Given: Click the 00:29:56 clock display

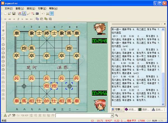Looking at the screenshot, I should pos(99,93).
